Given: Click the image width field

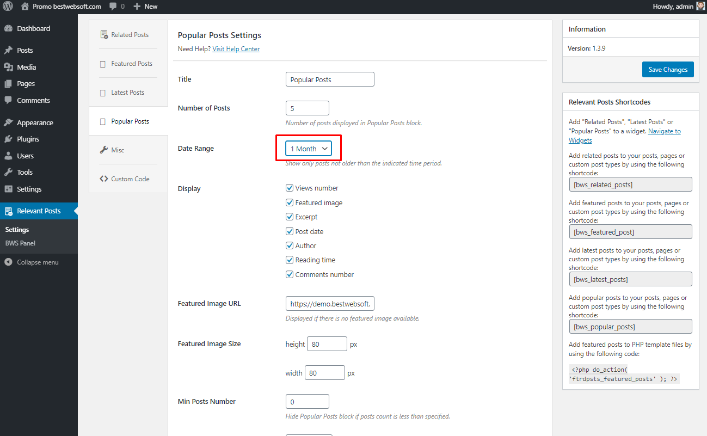Looking at the screenshot, I should tap(325, 373).
